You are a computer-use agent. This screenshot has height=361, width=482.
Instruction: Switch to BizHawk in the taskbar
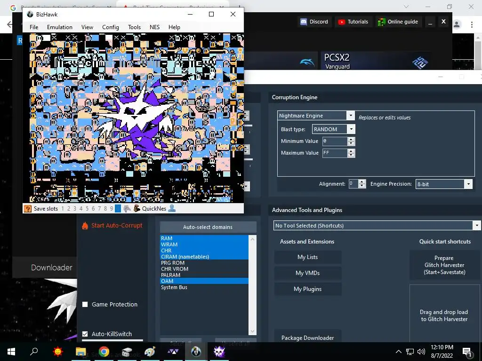196,352
